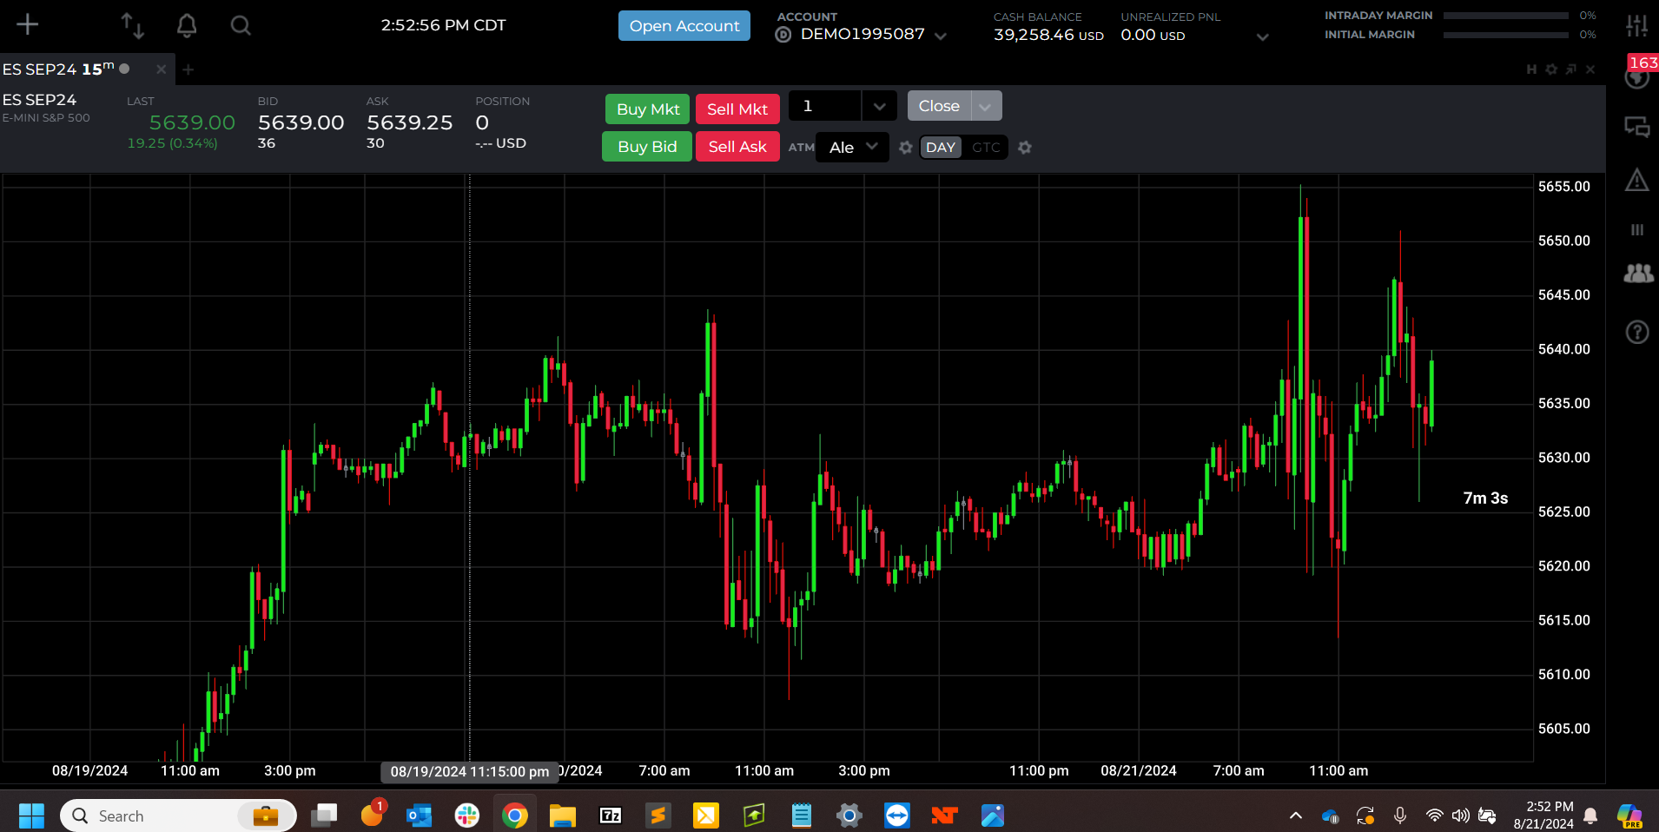Open the news globe icon with 163 badge
The image size is (1659, 832).
point(1637,76)
